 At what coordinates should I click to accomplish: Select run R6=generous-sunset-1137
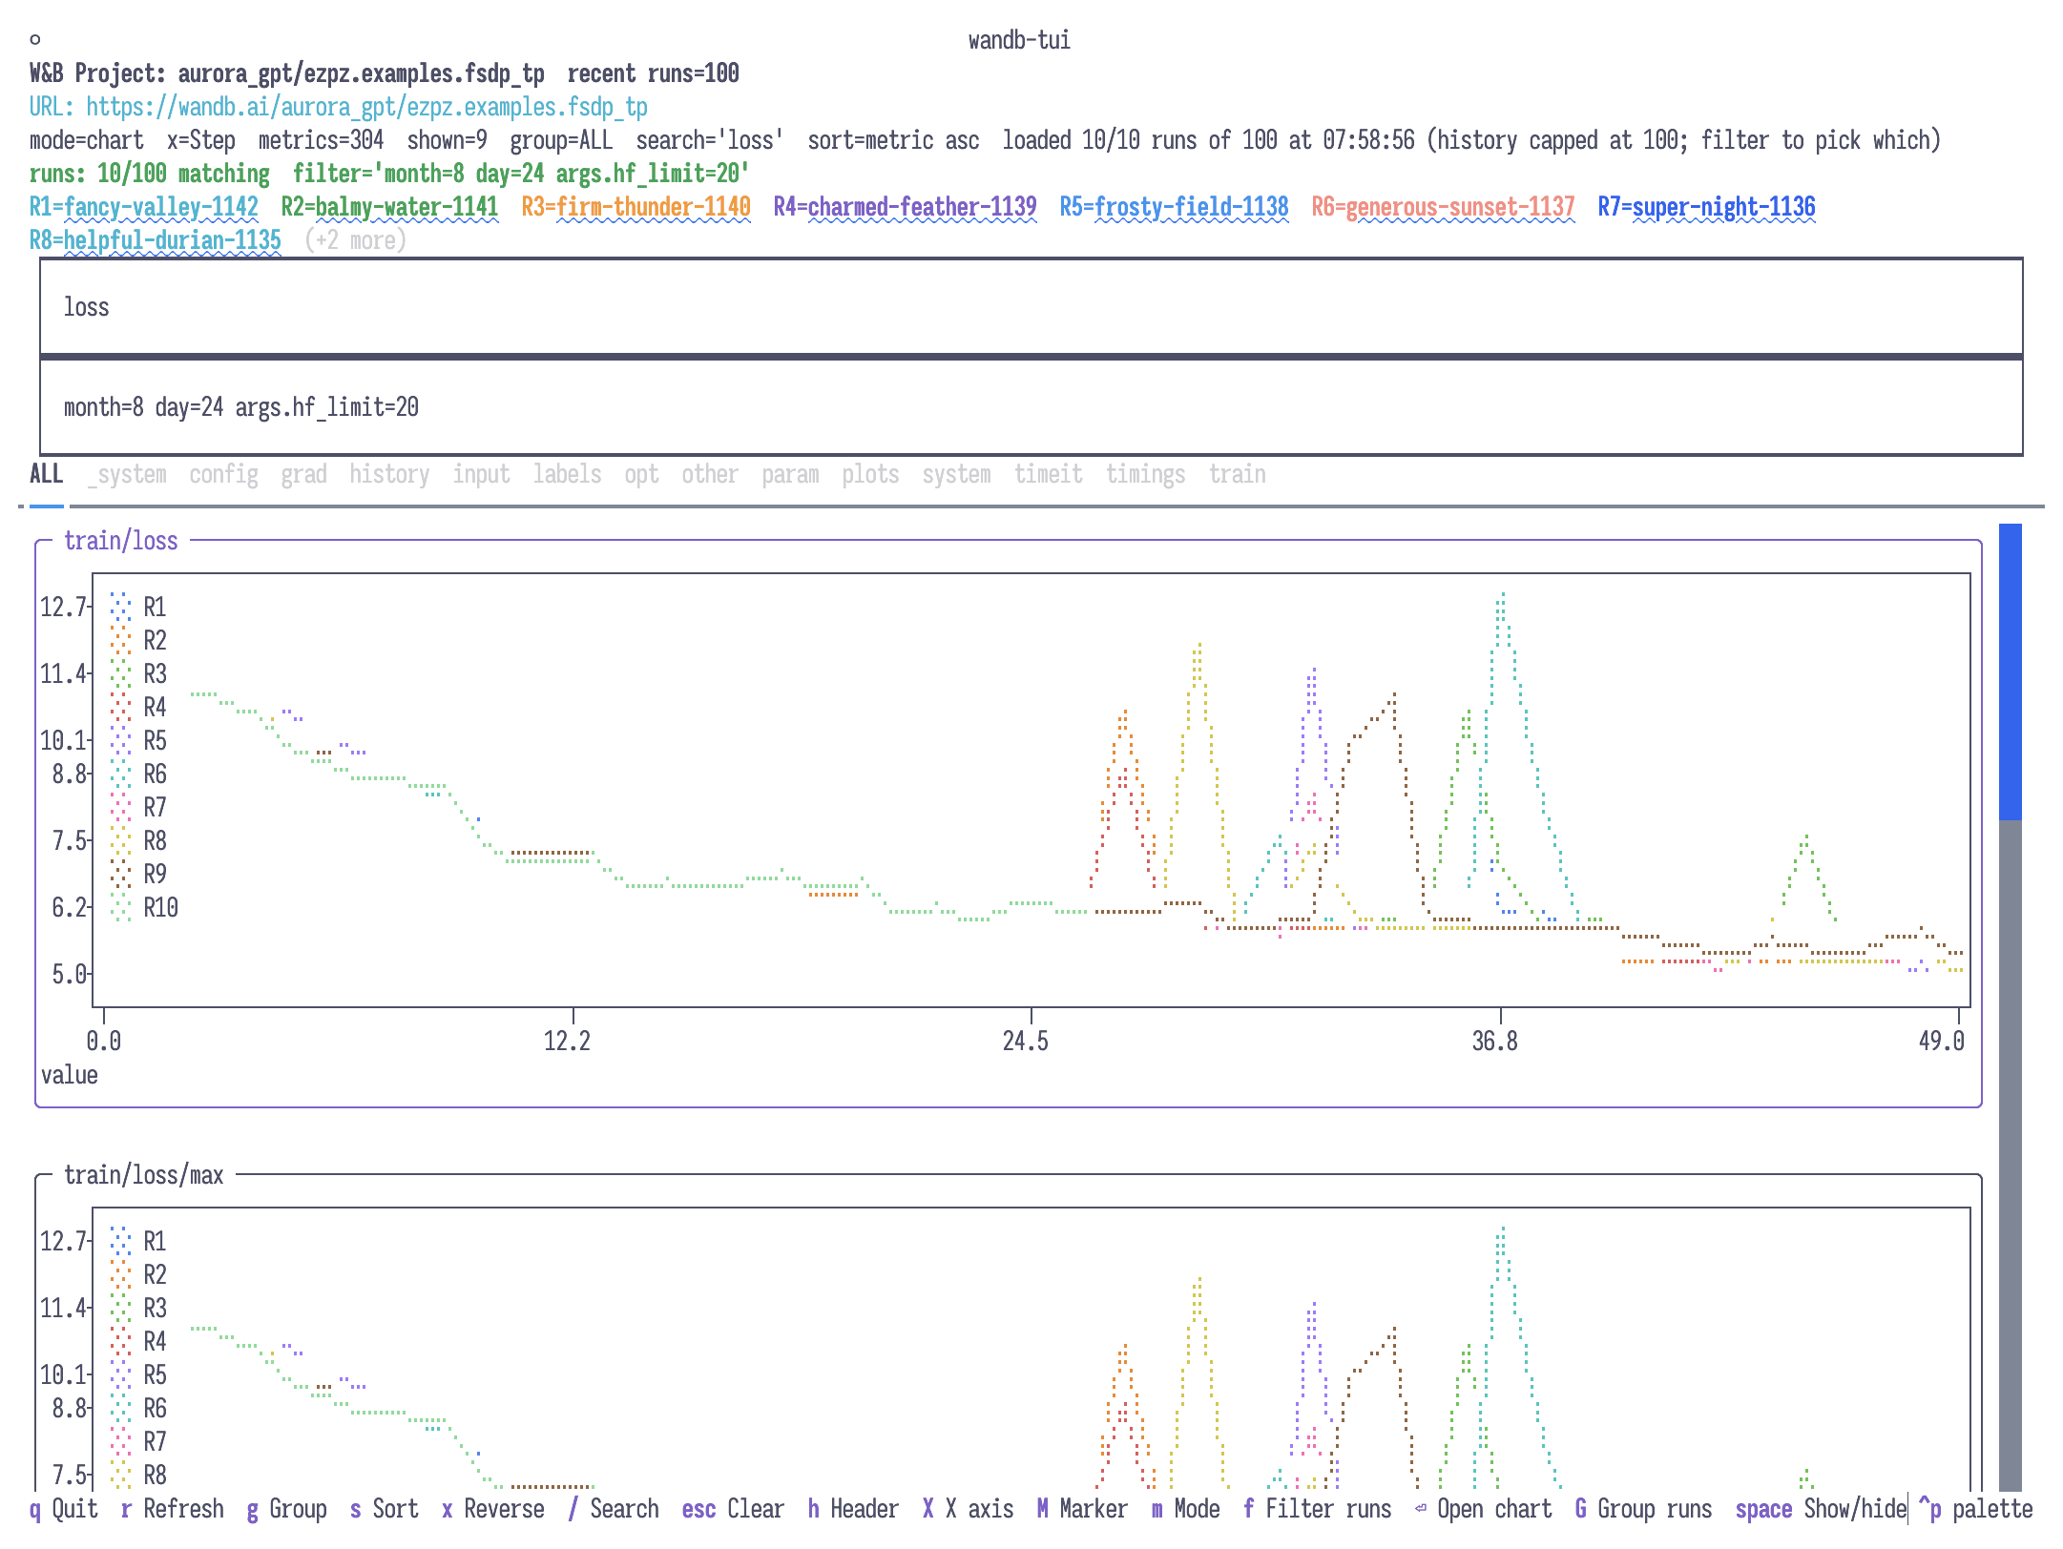point(1444,207)
